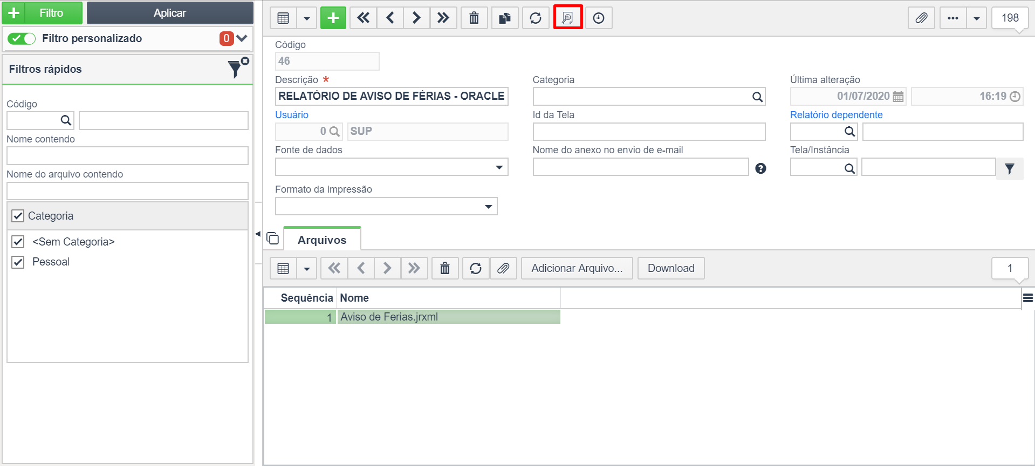Apply filters with Aplicar button
This screenshot has width=1035, height=470.
170,13
